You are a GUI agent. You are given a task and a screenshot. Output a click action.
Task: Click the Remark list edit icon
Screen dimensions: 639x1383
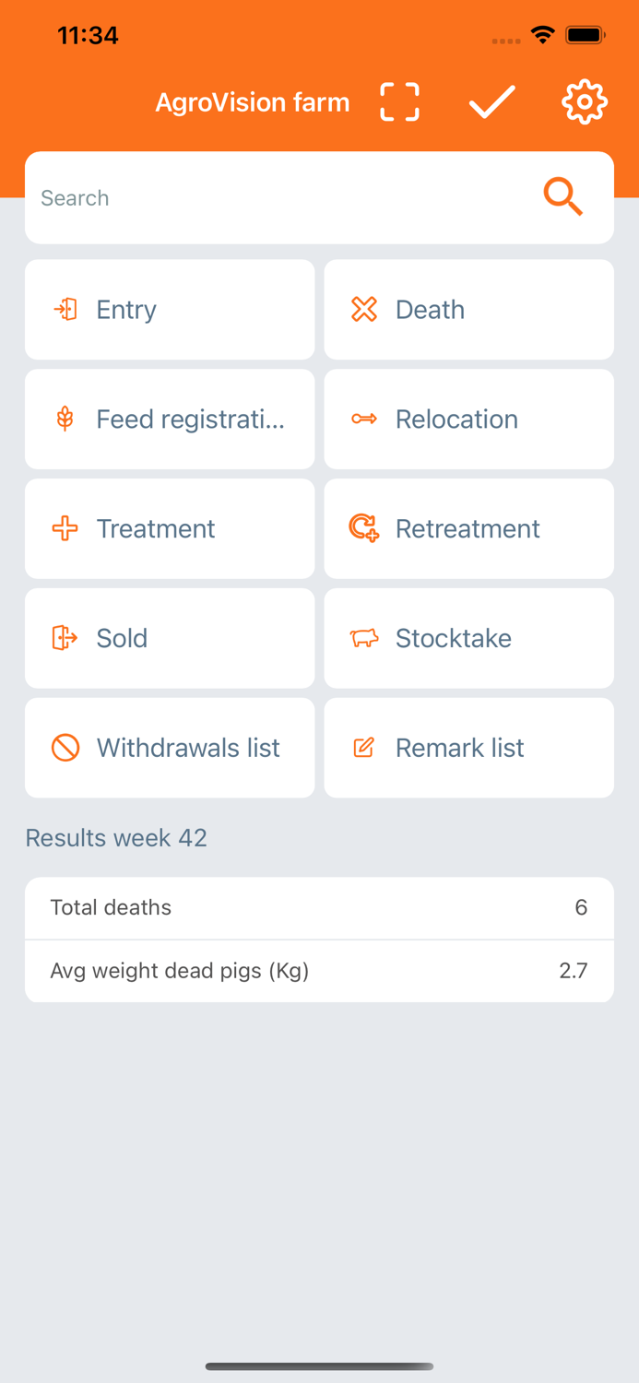364,748
